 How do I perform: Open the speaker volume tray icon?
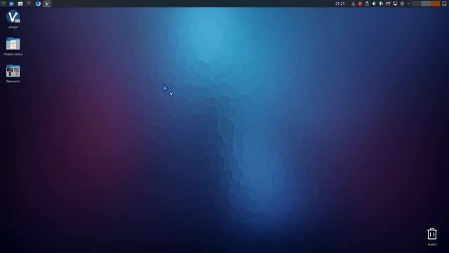click(x=374, y=4)
